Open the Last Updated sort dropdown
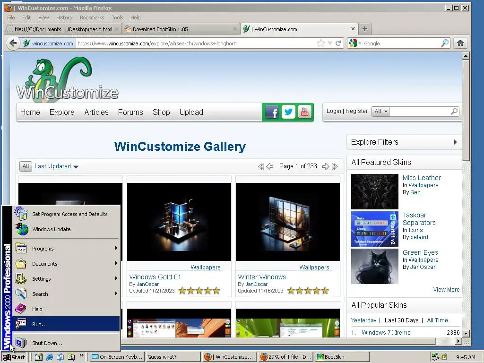Image resolution: width=484 pixels, height=363 pixels. click(x=56, y=166)
